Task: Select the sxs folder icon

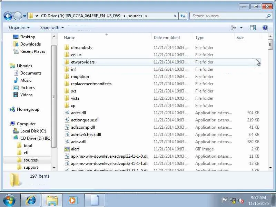Action: (67, 91)
